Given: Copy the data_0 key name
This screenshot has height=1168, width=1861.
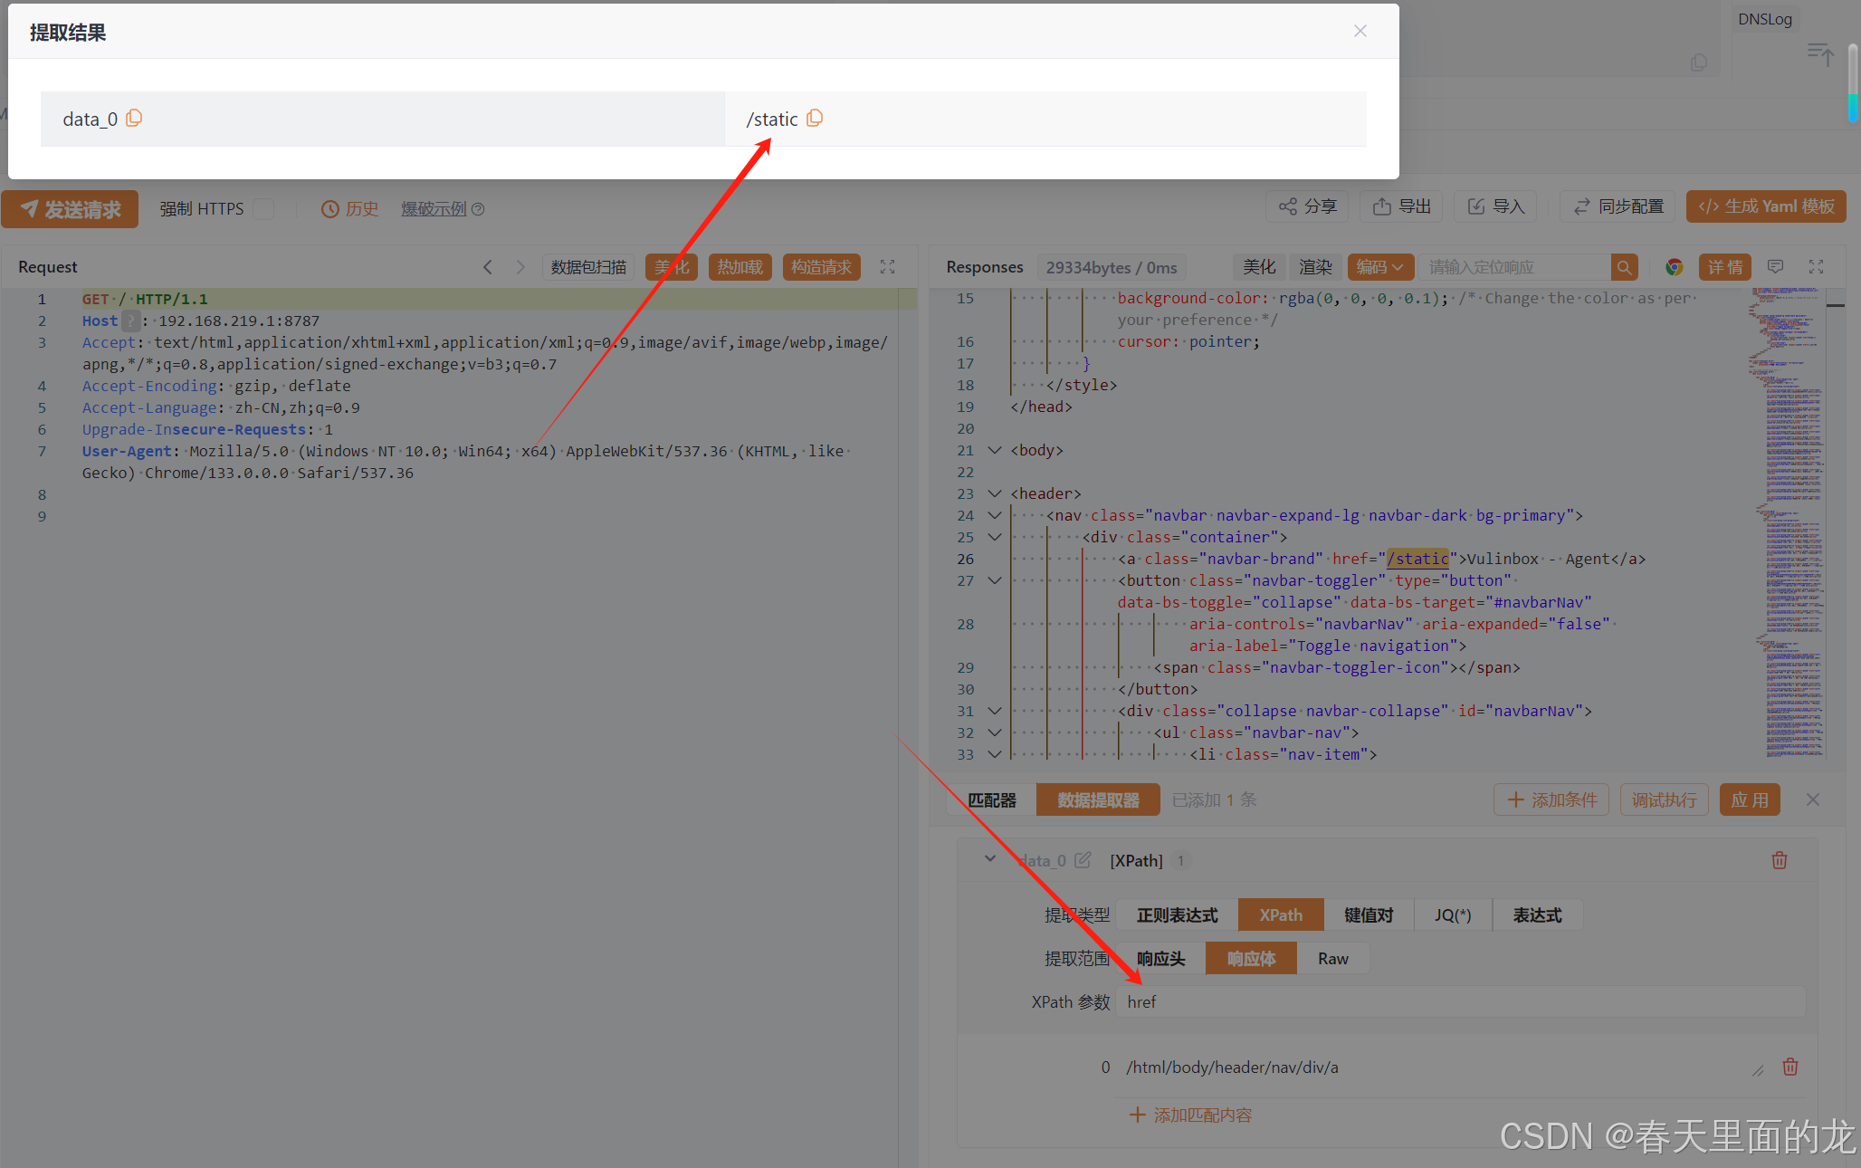Looking at the screenshot, I should click(x=134, y=119).
